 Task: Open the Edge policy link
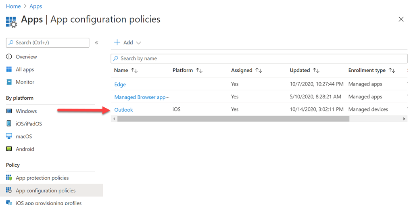pyautogui.click(x=120, y=84)
